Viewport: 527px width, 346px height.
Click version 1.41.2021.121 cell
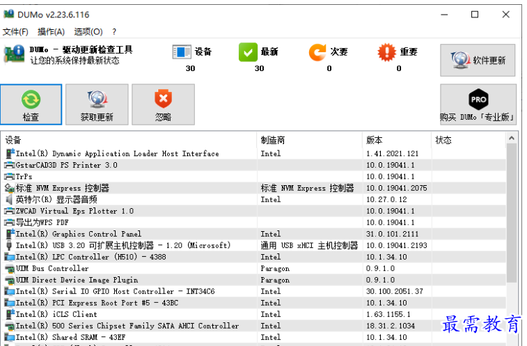392,154
